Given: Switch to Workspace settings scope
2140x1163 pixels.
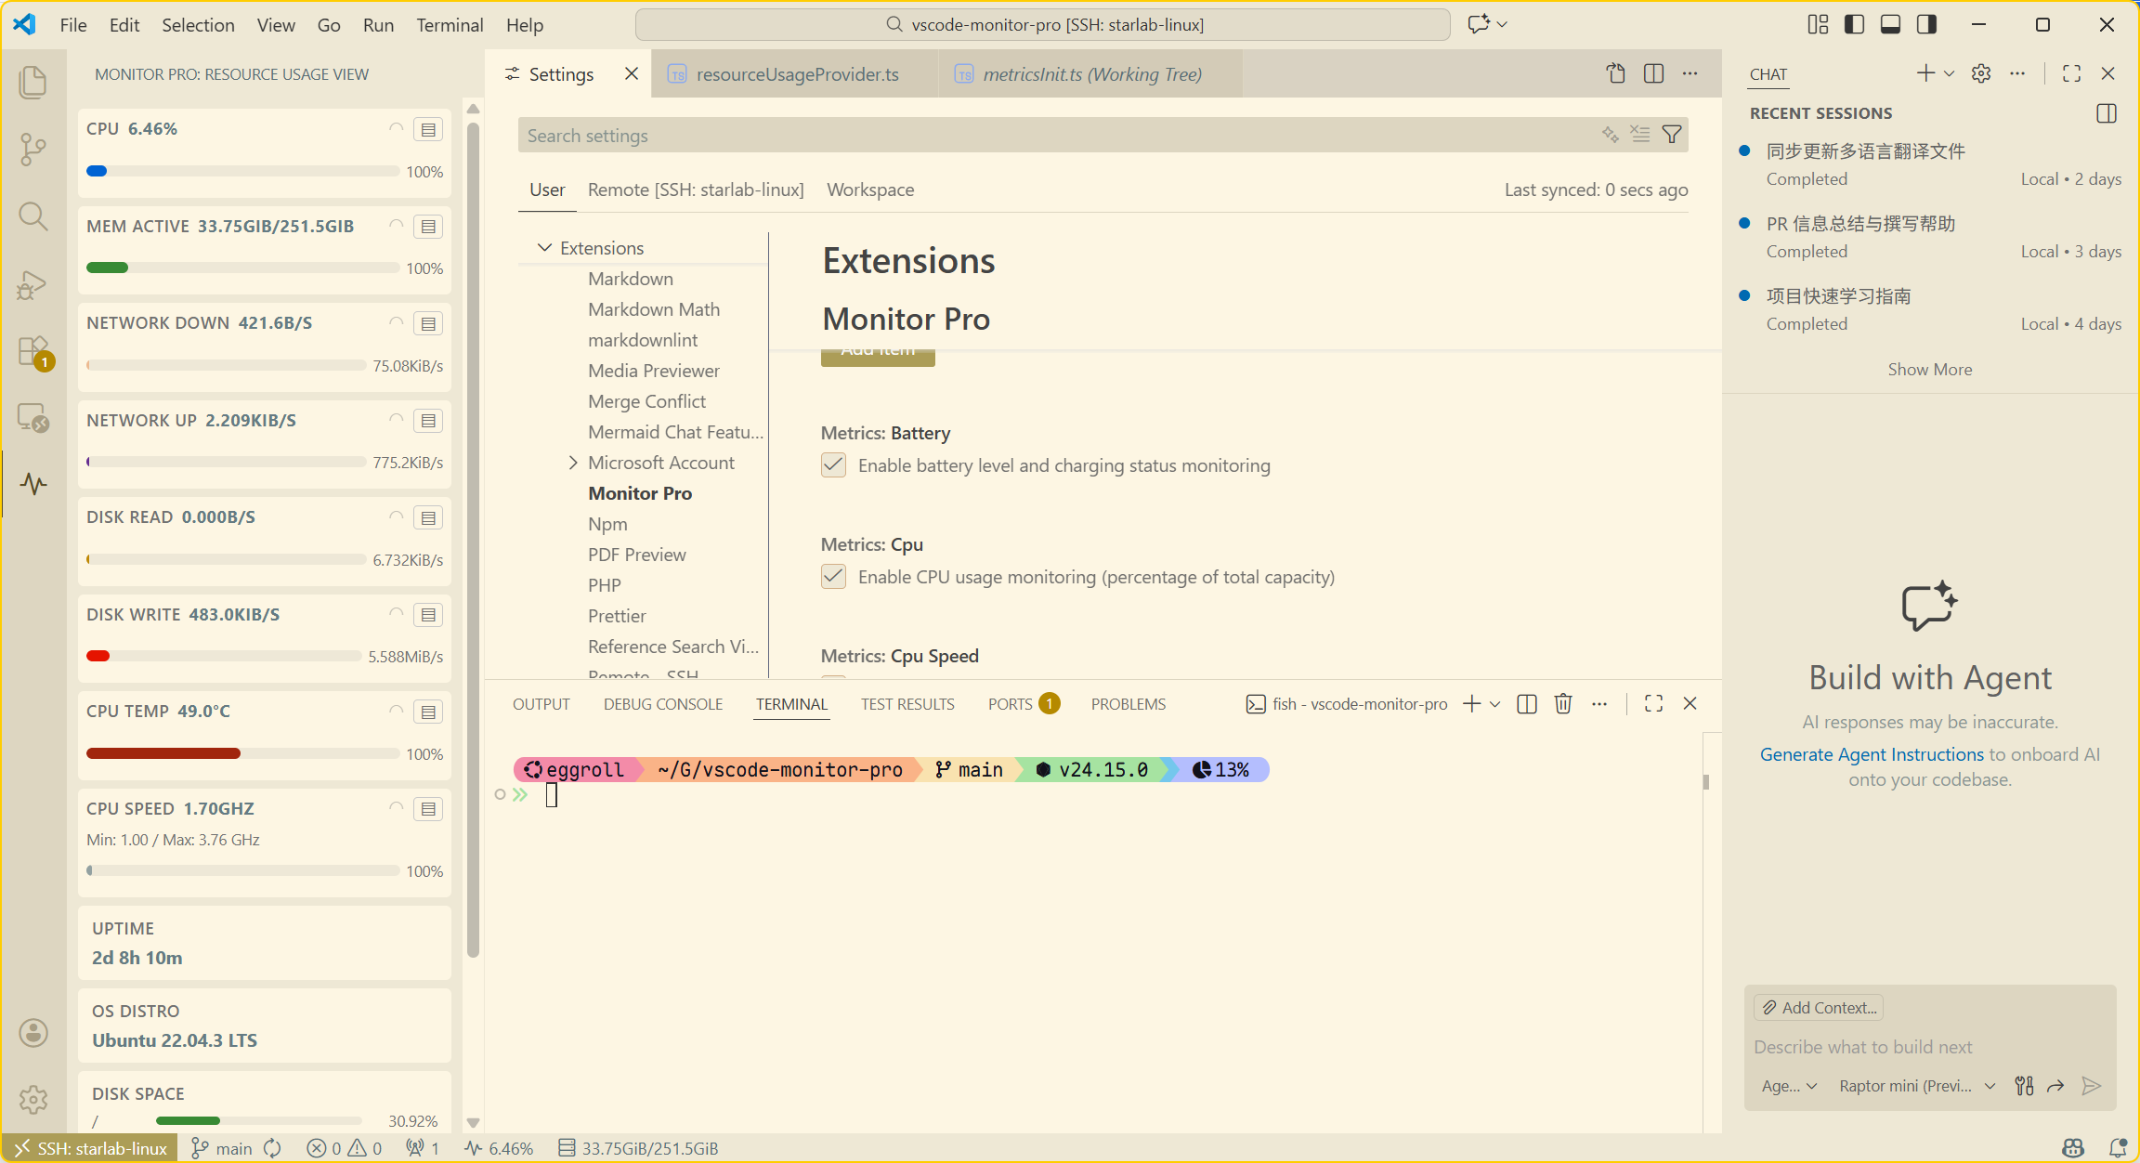Looking at the screenshot, I should (x=870, y=189).
